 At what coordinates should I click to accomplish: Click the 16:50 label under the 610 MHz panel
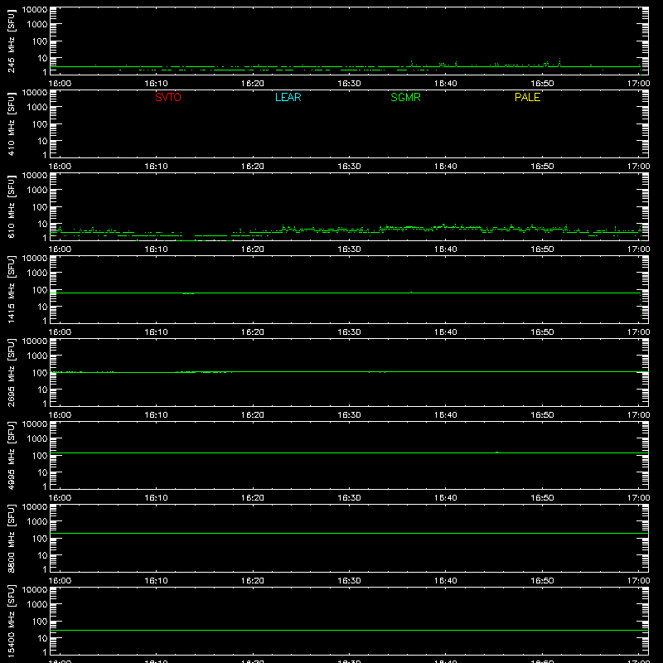tap(542, 249)
